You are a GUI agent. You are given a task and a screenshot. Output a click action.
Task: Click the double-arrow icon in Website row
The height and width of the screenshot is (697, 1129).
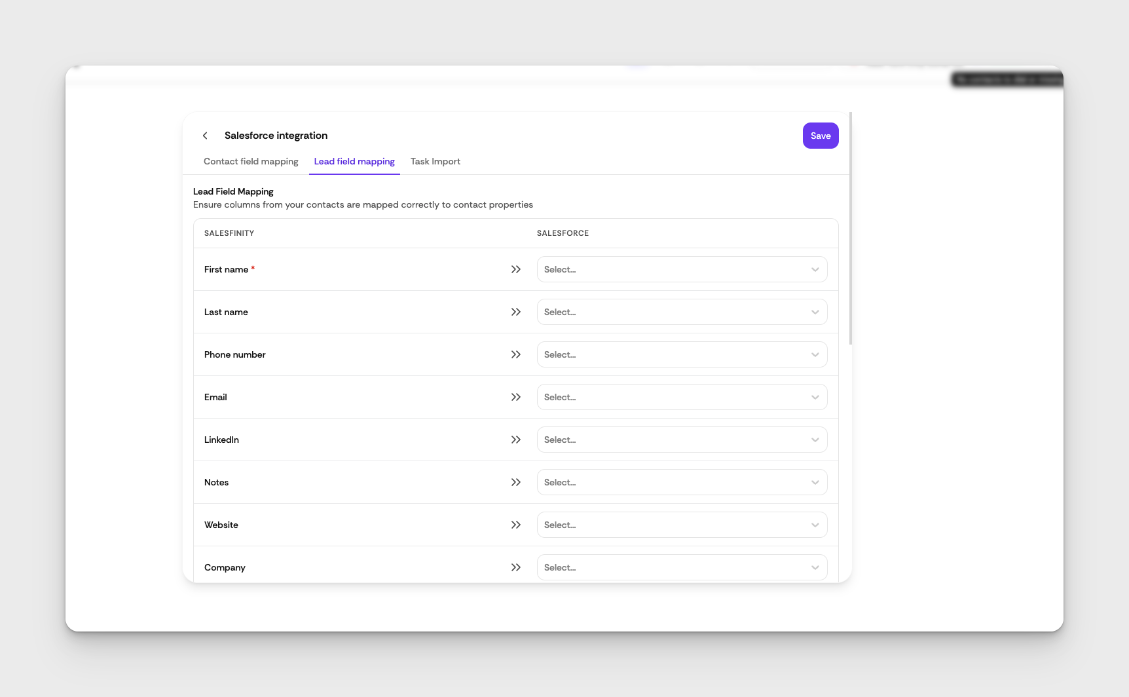pos(516,525)
